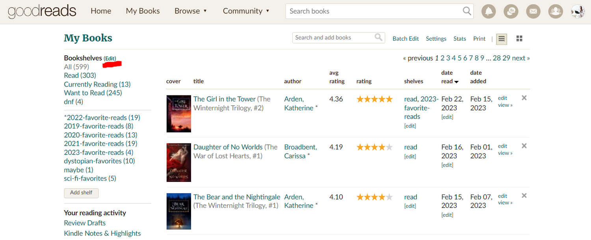The width and height of the screenshot is (591, 240).
Task: Click the magnifier in the Search books bar
Action: pos(467,11)
